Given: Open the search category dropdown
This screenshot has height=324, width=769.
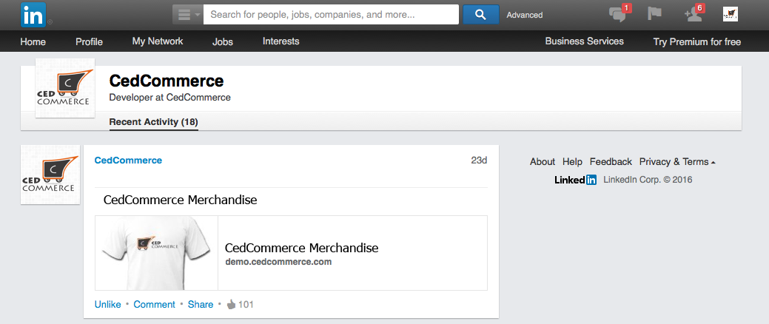Looking at the screenshot, I should [187, 15].
